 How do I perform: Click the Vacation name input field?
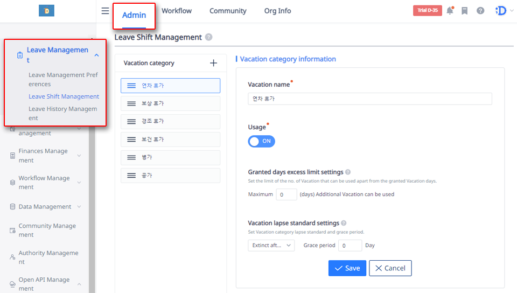click(x=369, y=99)
